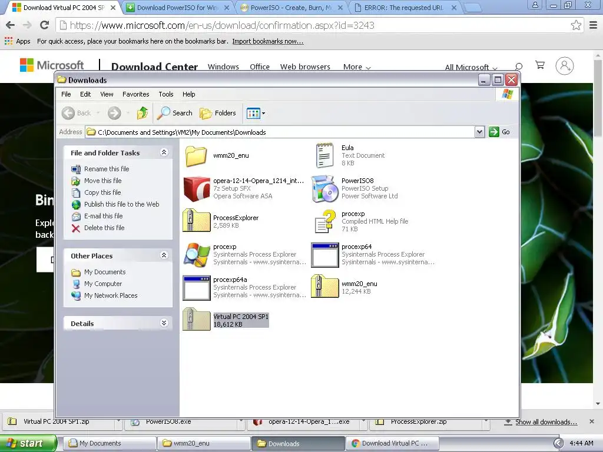603x452 pixels.
Task: Click the Forward arrow toolbar button
Action: click(114, 113)
